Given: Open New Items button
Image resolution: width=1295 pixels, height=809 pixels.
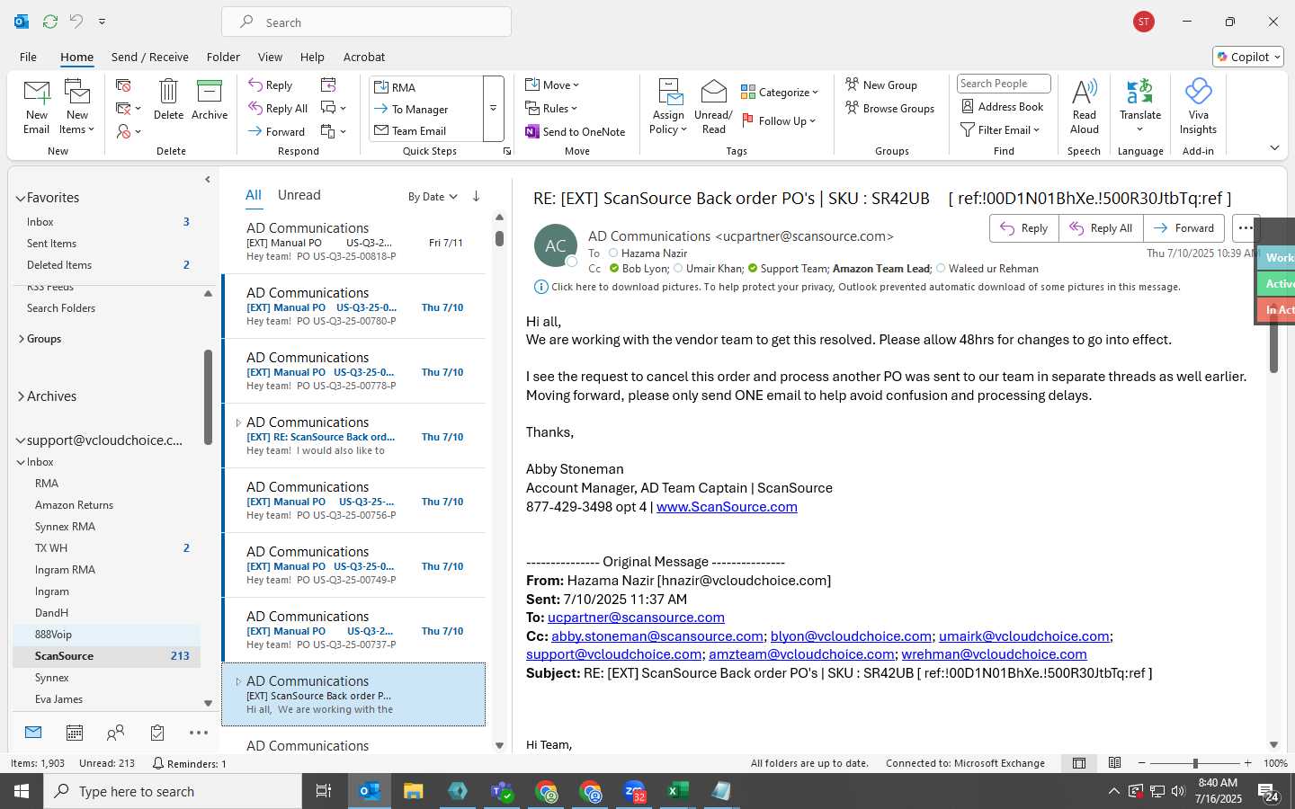Looking at the screenshot, I should 77,106.
